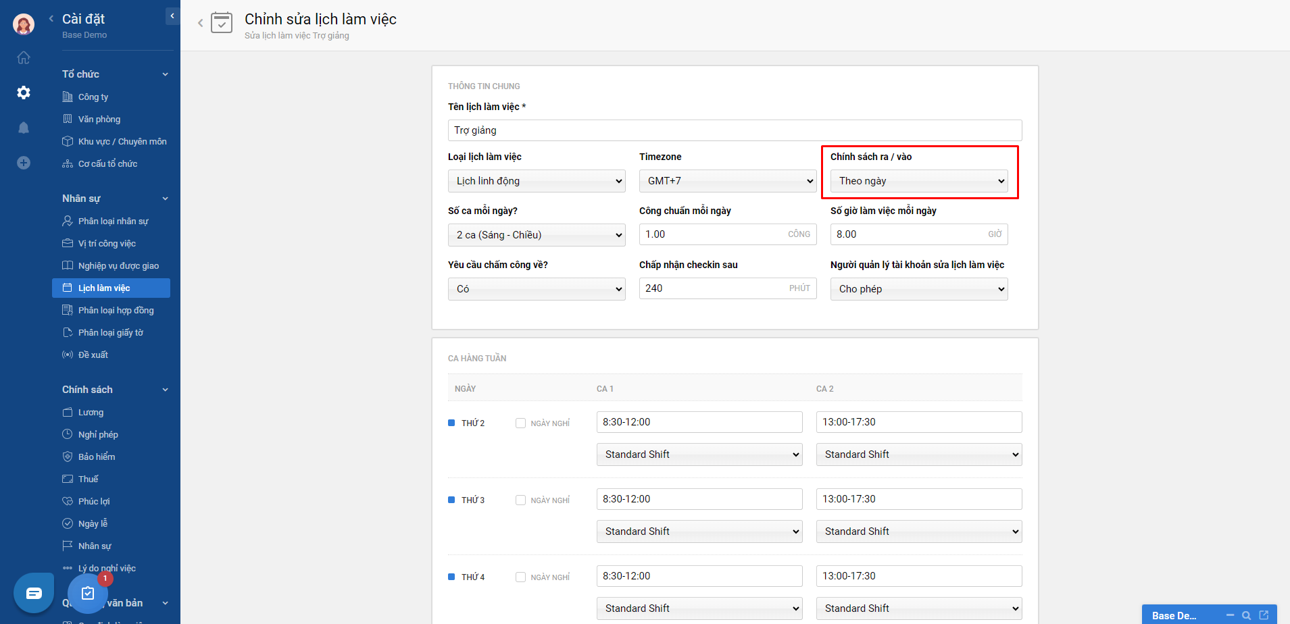Open the chat bubble widget

point(34,593)
